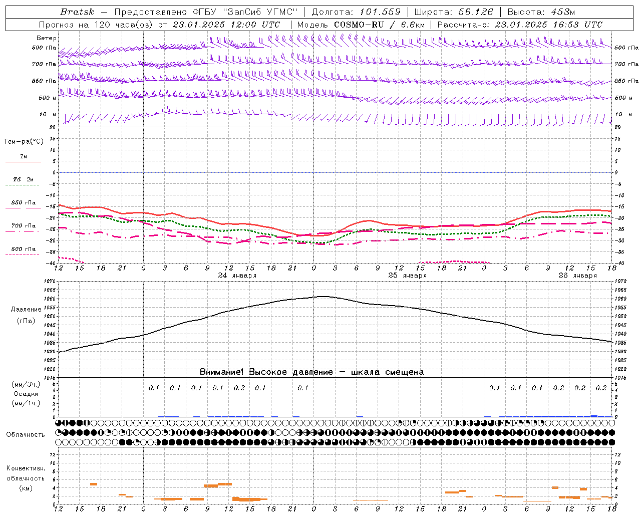
Task: Select the Высота: 453м header entry
Action: tap(541, 12)
